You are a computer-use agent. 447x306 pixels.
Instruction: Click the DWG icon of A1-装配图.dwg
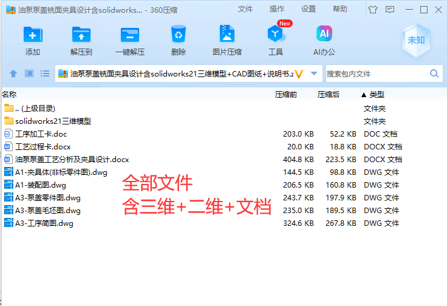(9, 185)
